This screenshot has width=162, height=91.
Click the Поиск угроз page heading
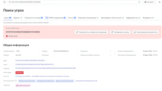[x=13, y=10]
